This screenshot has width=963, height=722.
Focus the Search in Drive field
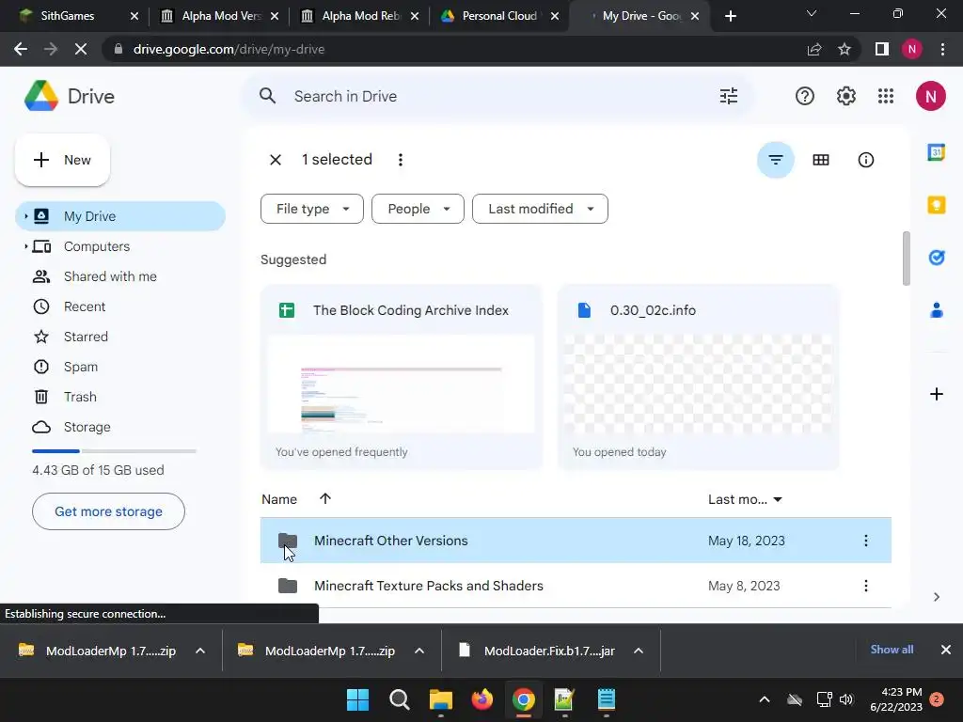pos(497,97)
